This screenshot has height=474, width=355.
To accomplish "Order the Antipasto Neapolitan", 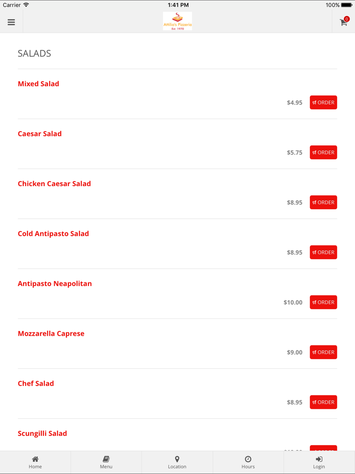I will 323,302.
